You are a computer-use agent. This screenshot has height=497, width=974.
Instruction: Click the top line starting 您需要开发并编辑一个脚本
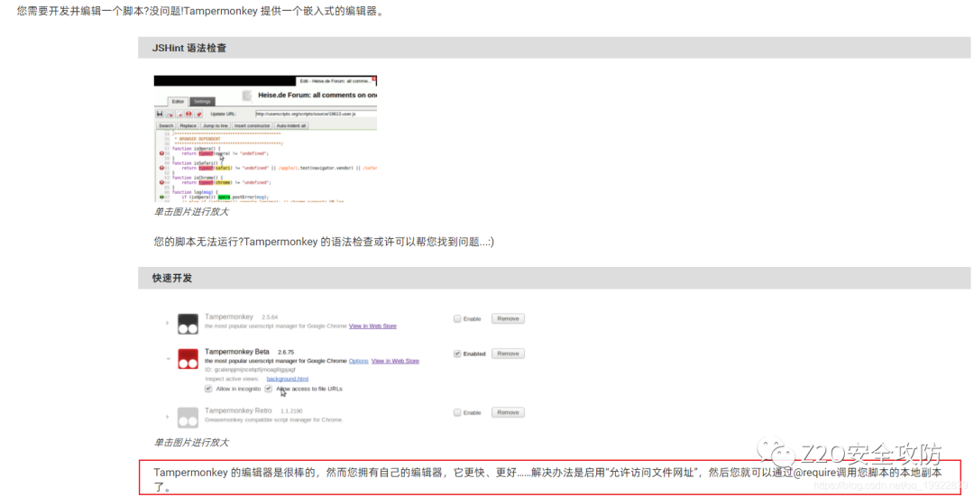coord(200,11)
